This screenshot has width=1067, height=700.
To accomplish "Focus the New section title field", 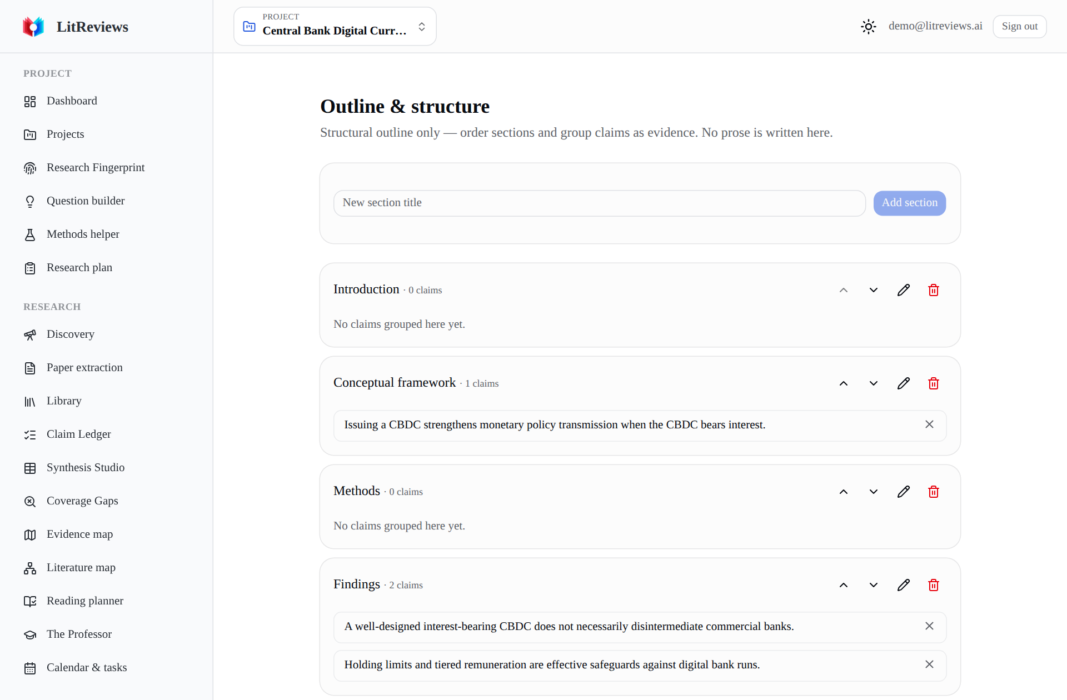I will click(x=599, y=203).
